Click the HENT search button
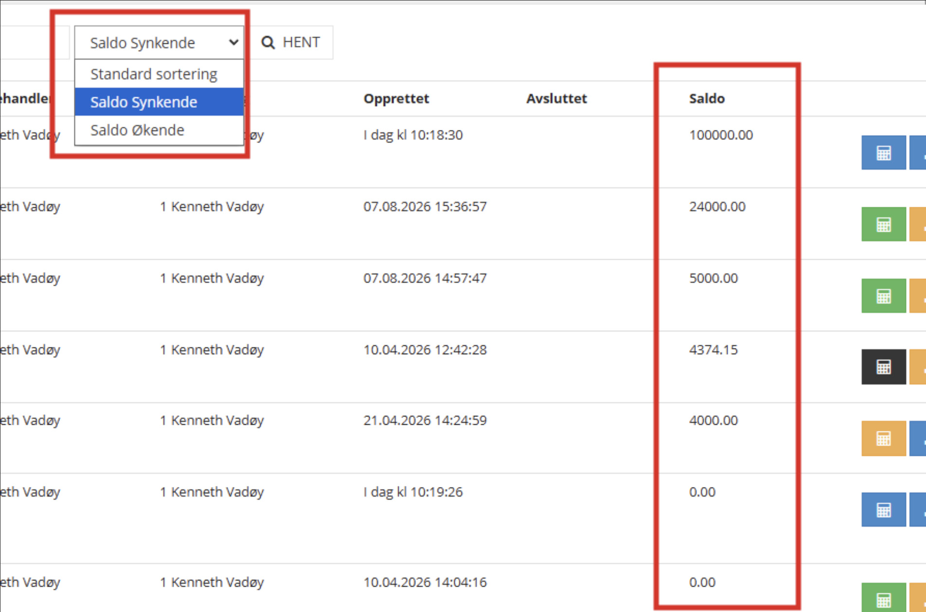926x612 pixels. [291, 43]
